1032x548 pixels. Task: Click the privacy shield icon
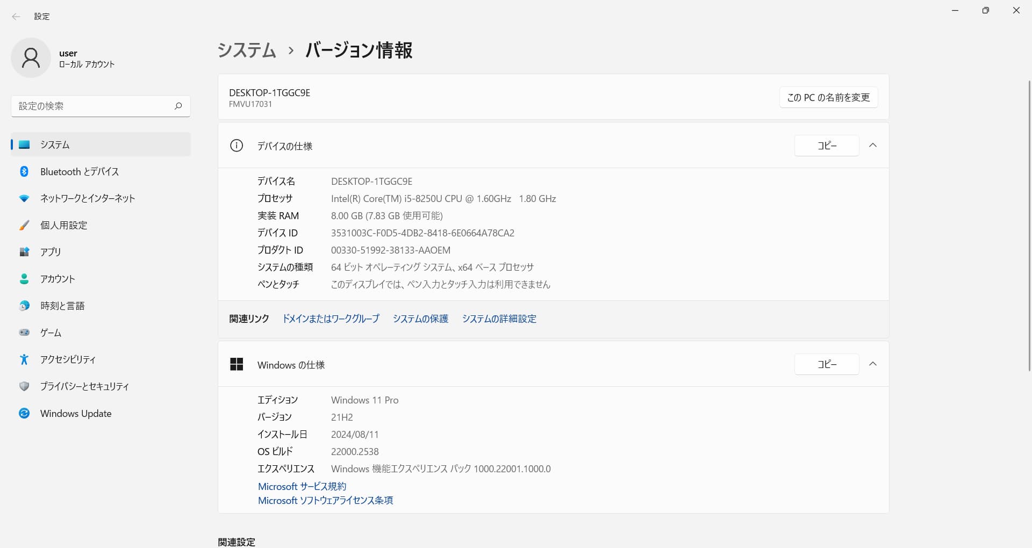(x=24, y=386)
